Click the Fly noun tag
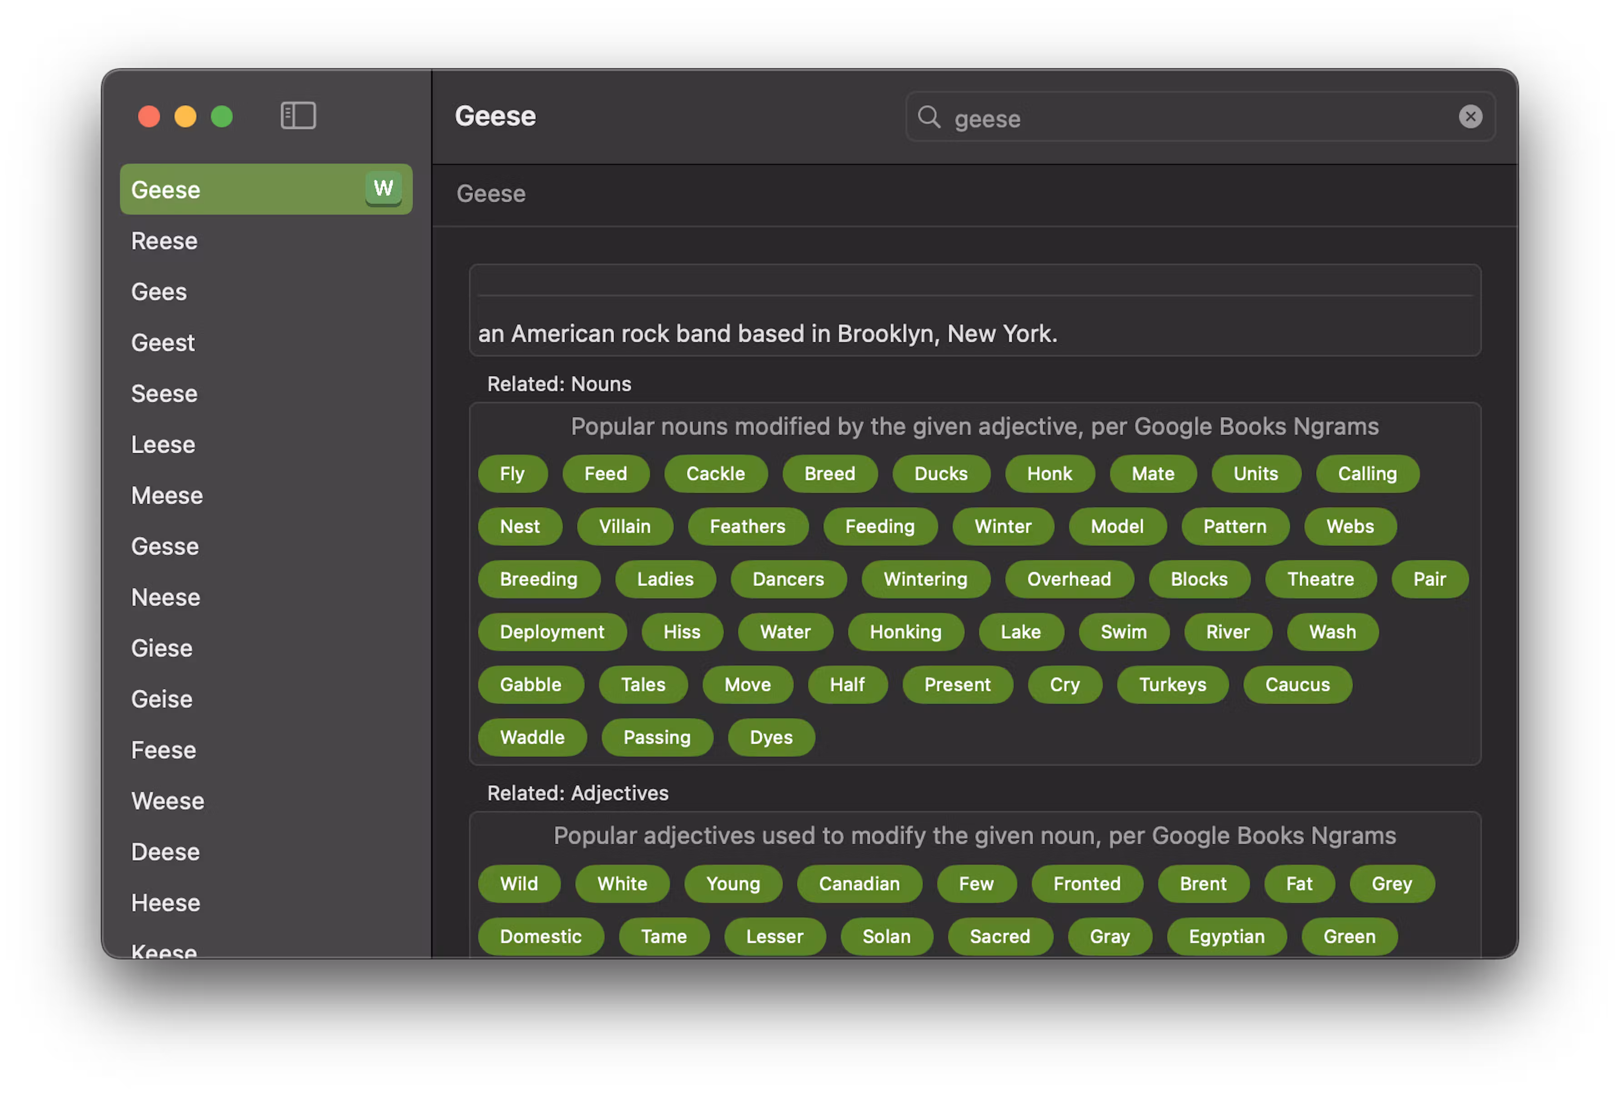The image size is (1620, 1093). click(x=512, y=474)
